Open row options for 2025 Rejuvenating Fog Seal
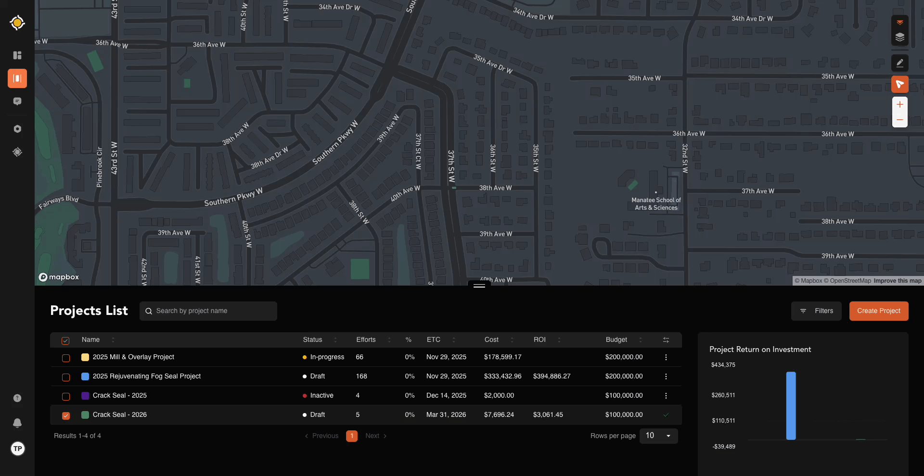This screenshot has width=924, height=476. click(666, 376)
